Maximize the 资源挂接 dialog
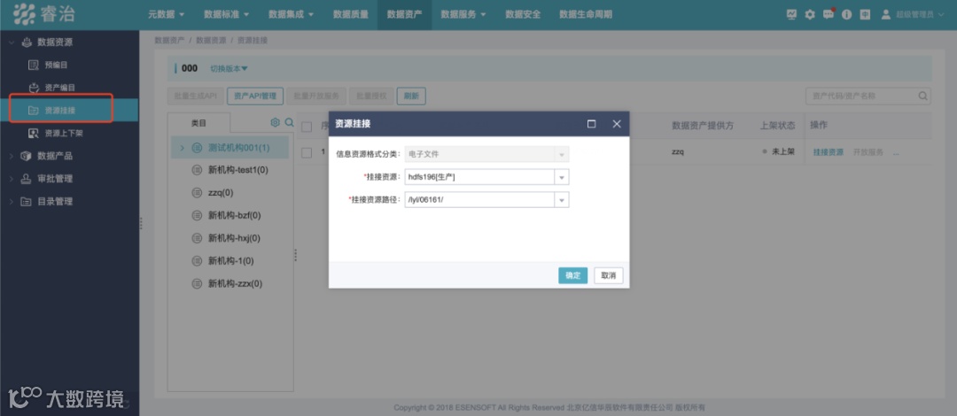This screenshot has width=957, height=416. click(591, 124)
